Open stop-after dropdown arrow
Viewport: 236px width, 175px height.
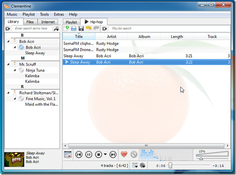105,154
